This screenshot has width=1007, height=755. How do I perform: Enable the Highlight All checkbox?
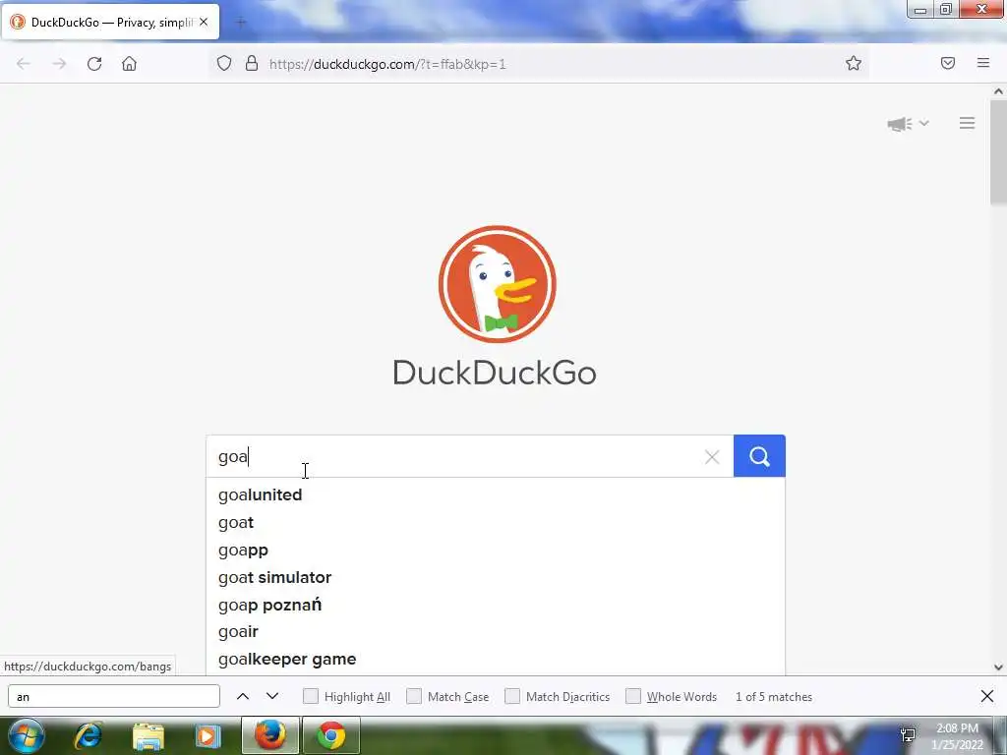pos(311,697)
